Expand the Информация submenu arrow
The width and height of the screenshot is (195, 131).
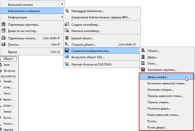pyautogui.click(x=62, y=17)
